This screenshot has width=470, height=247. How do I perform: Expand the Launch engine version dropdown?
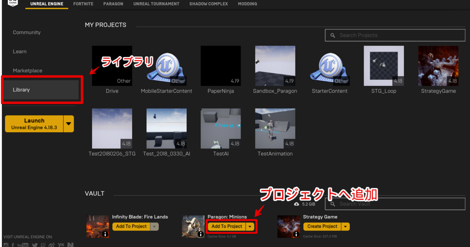click(x=69, y=124)
